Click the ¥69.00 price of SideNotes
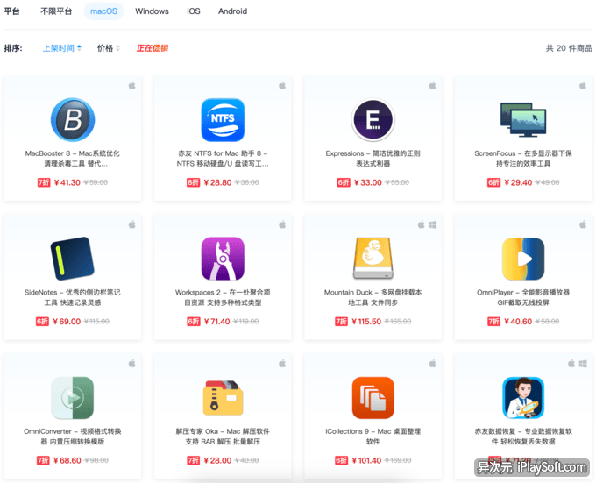The width and height of the screenshot is (596, 483). (67, 322)
